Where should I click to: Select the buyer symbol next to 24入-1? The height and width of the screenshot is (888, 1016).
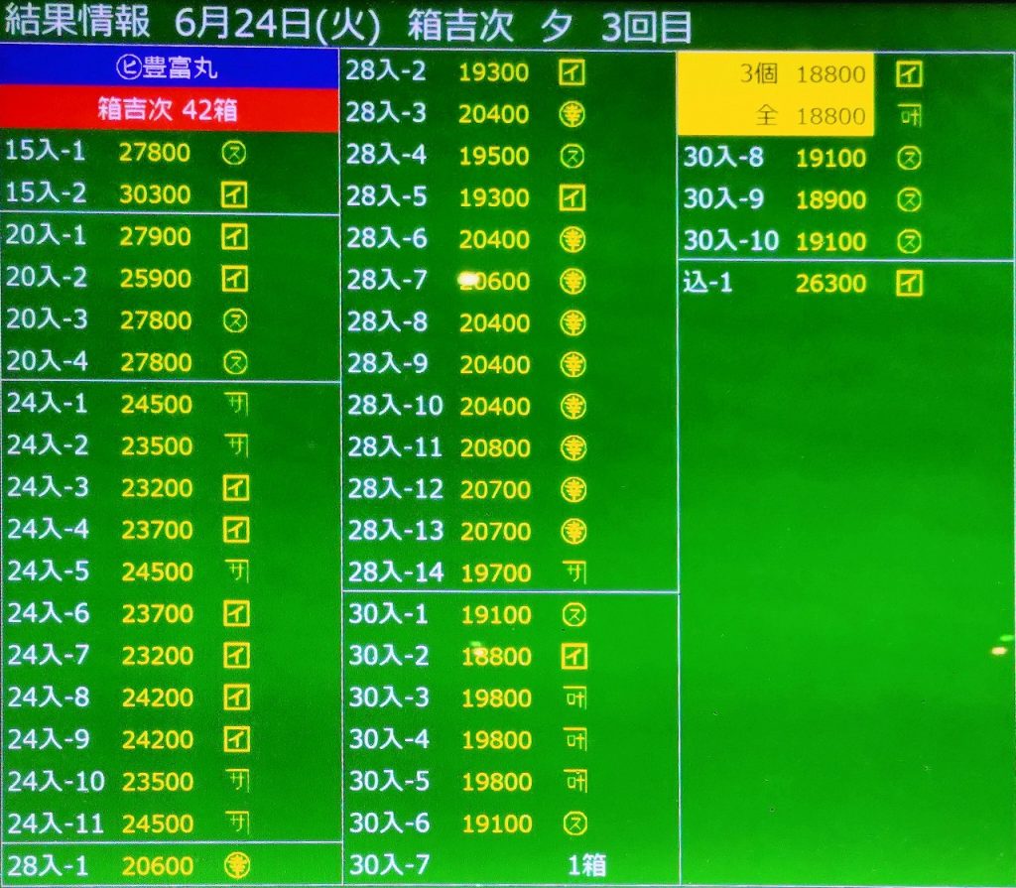(235, 404)
